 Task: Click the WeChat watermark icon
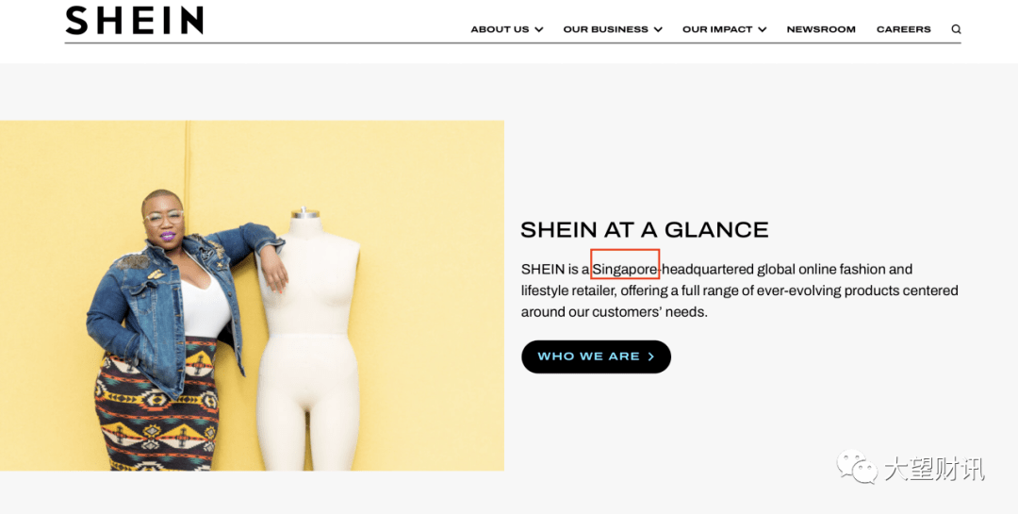point(856,467)
